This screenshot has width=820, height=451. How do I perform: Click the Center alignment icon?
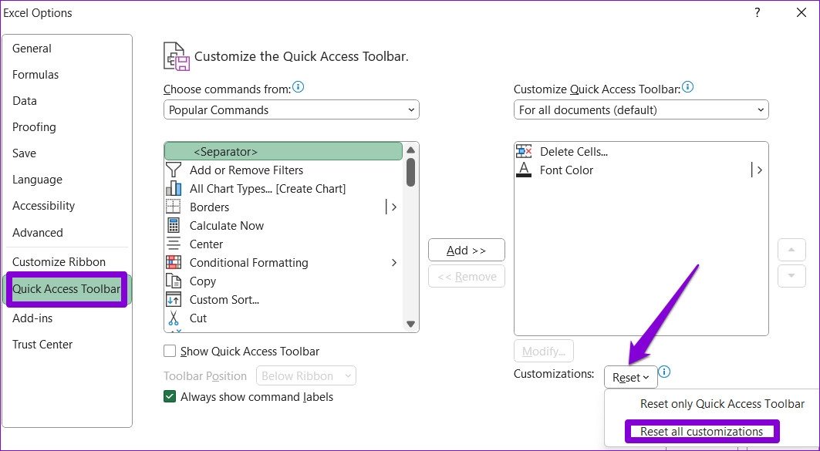tap(173, 244)
